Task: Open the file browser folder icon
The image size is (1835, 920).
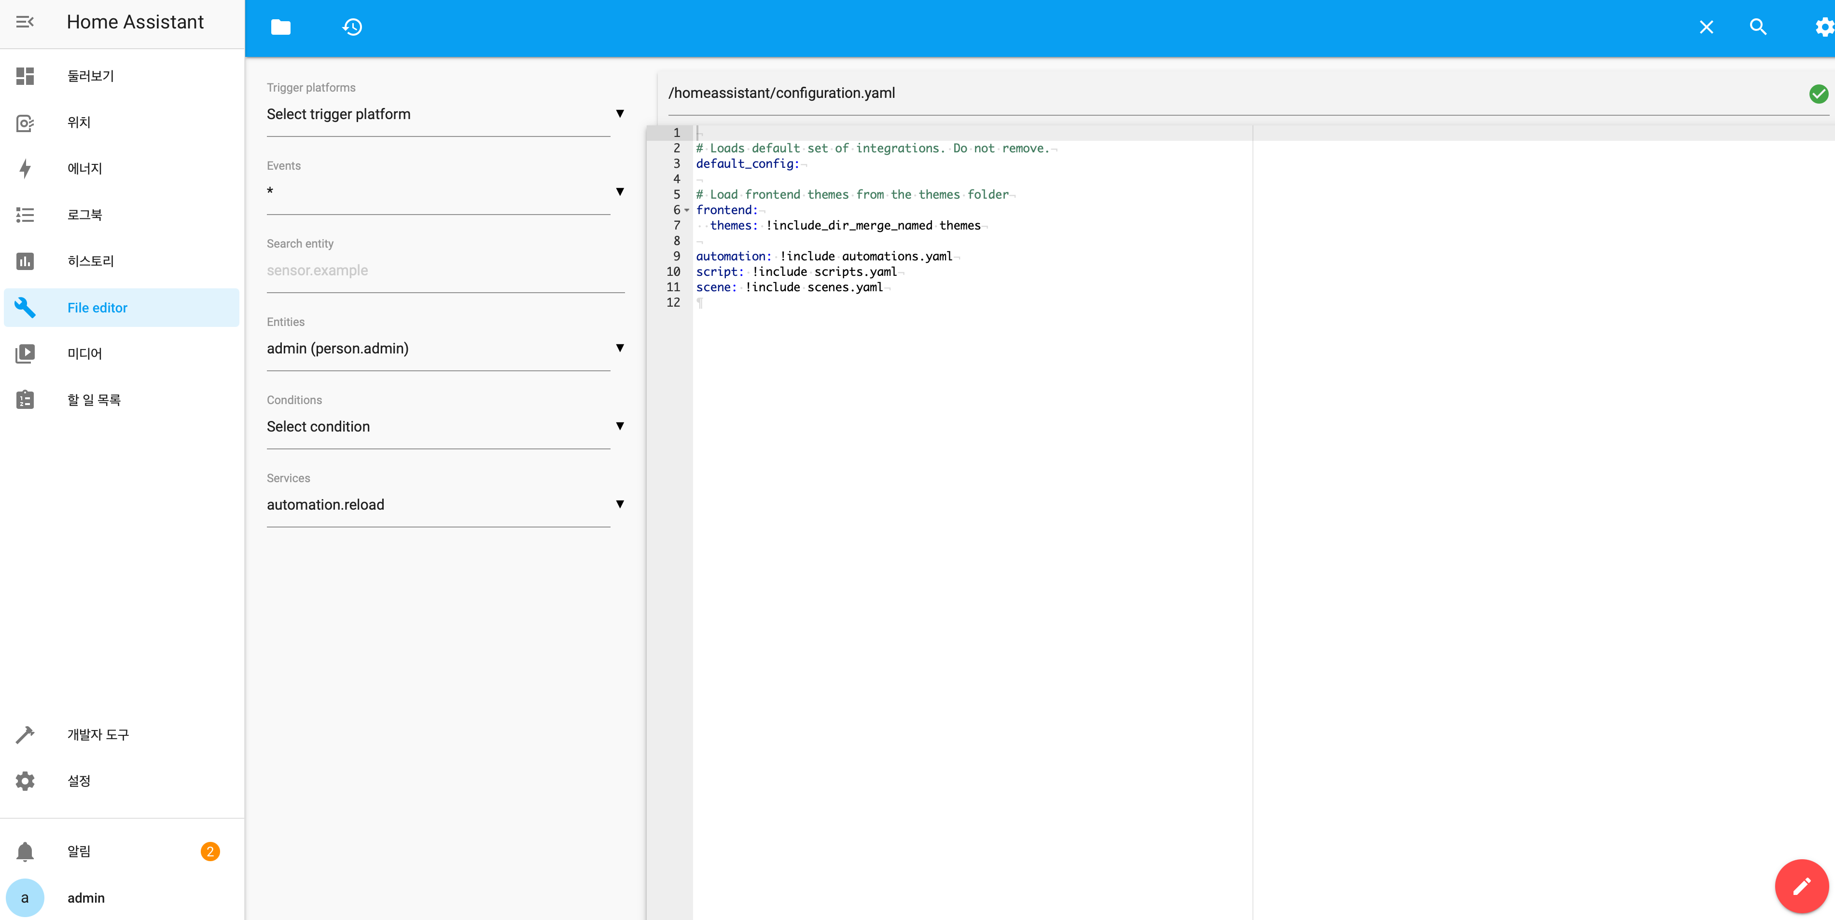Action: (x=281, y=27)
